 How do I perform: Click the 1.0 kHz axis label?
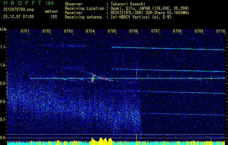[x=3, y=65]
